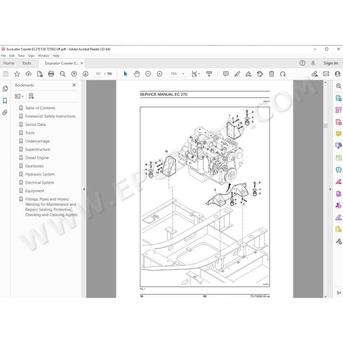This screenshot has width=343, height=343.
Task: Add a sticky note comment
Action: (x=226, y=73)
